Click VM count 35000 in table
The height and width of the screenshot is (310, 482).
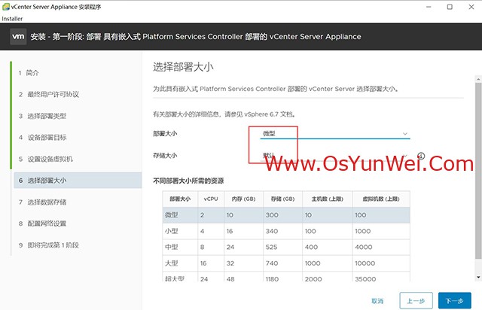(365, 279)
